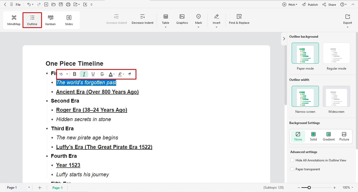Enable Paper transparent checkbox

(x=292, y=169)
